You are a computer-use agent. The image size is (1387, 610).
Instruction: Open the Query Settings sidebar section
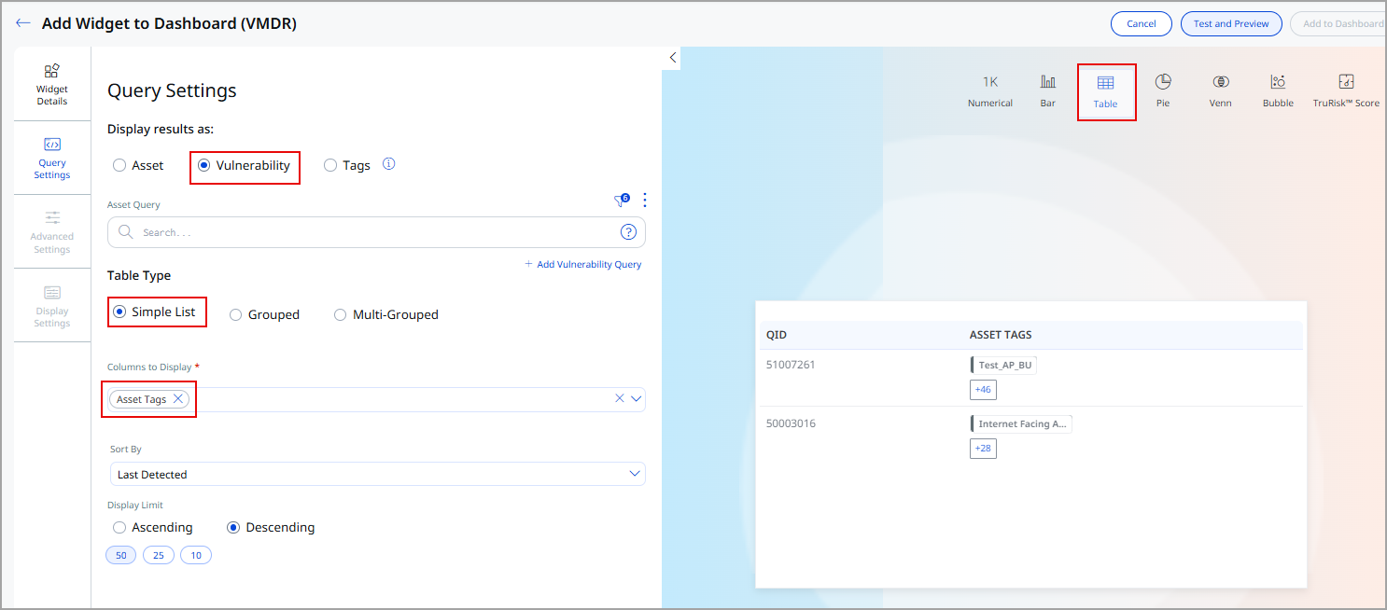52,158
